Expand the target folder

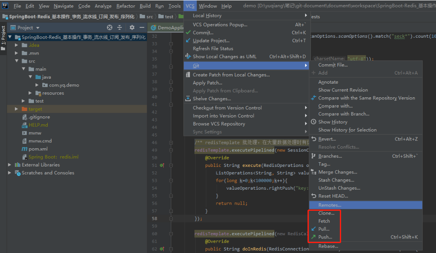click(x=17, y=109)
